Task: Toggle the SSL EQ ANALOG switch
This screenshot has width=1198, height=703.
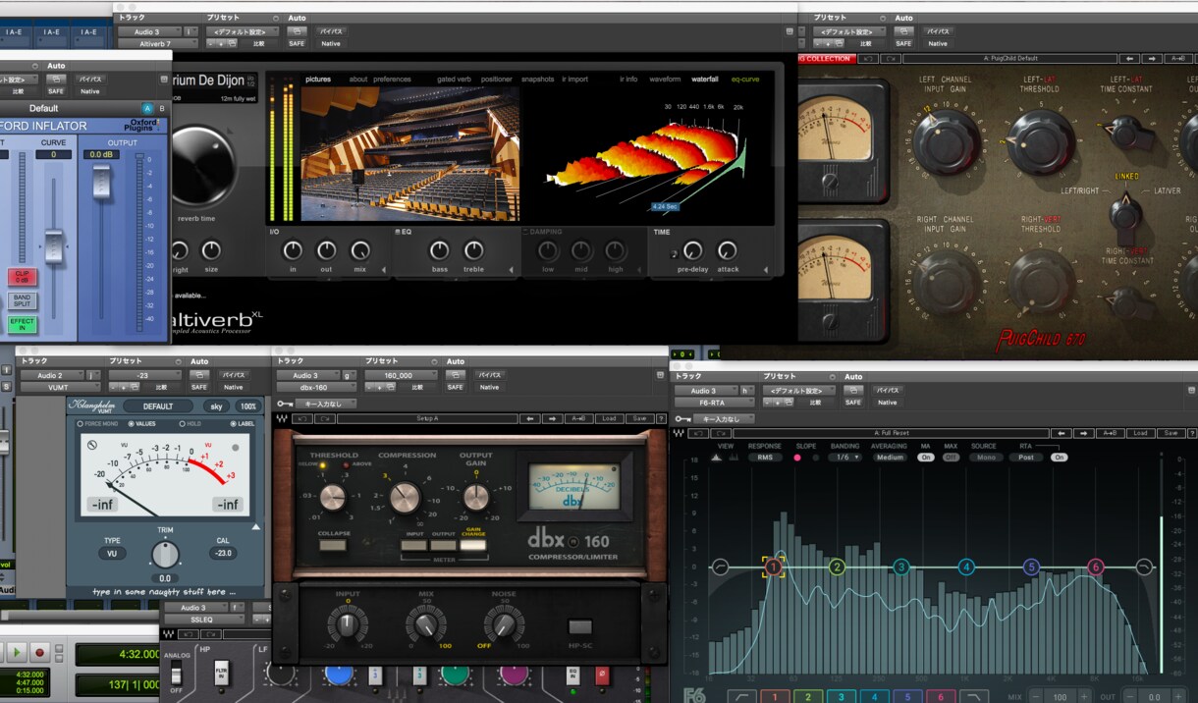Action: 176,673
